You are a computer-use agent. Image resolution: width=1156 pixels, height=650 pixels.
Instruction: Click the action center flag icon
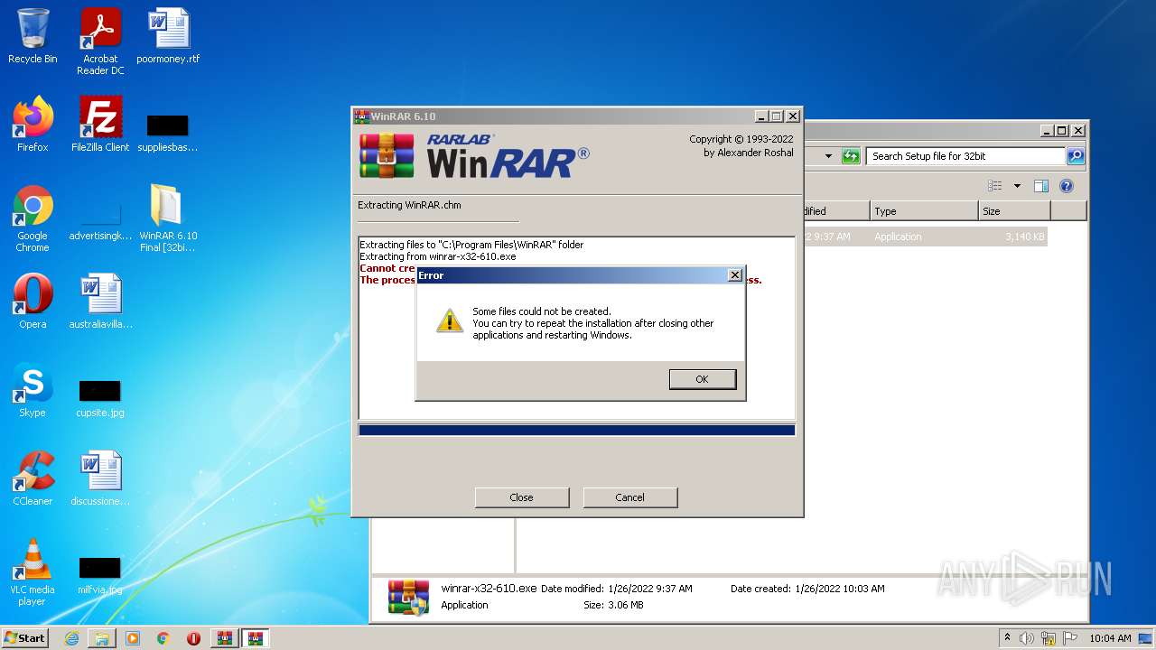pos(1069,638)
